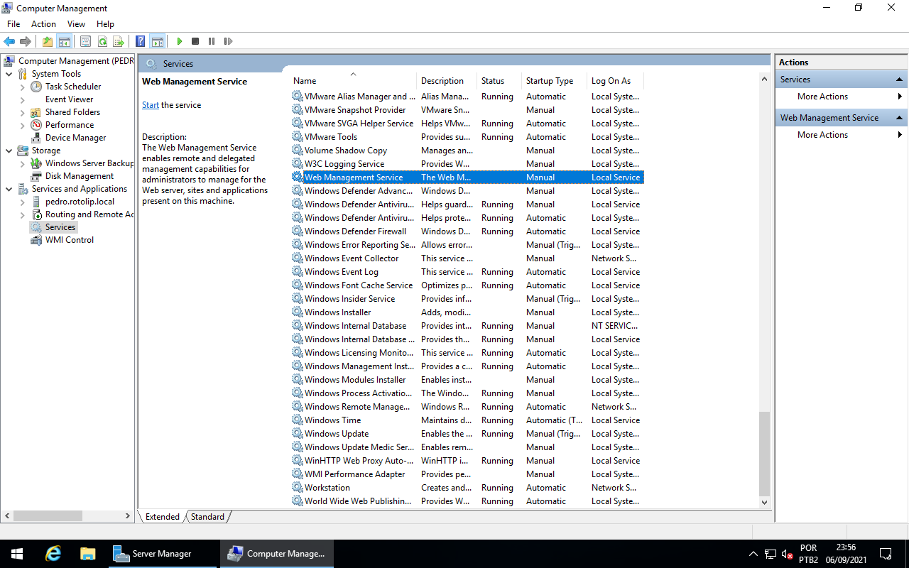
Task: Expand the Task Scheduler tree node
Action: pos(22,87)
